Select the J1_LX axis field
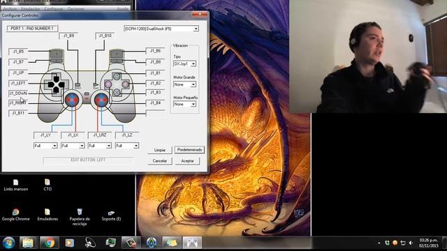The image size is (447, 251). (73, 135)
